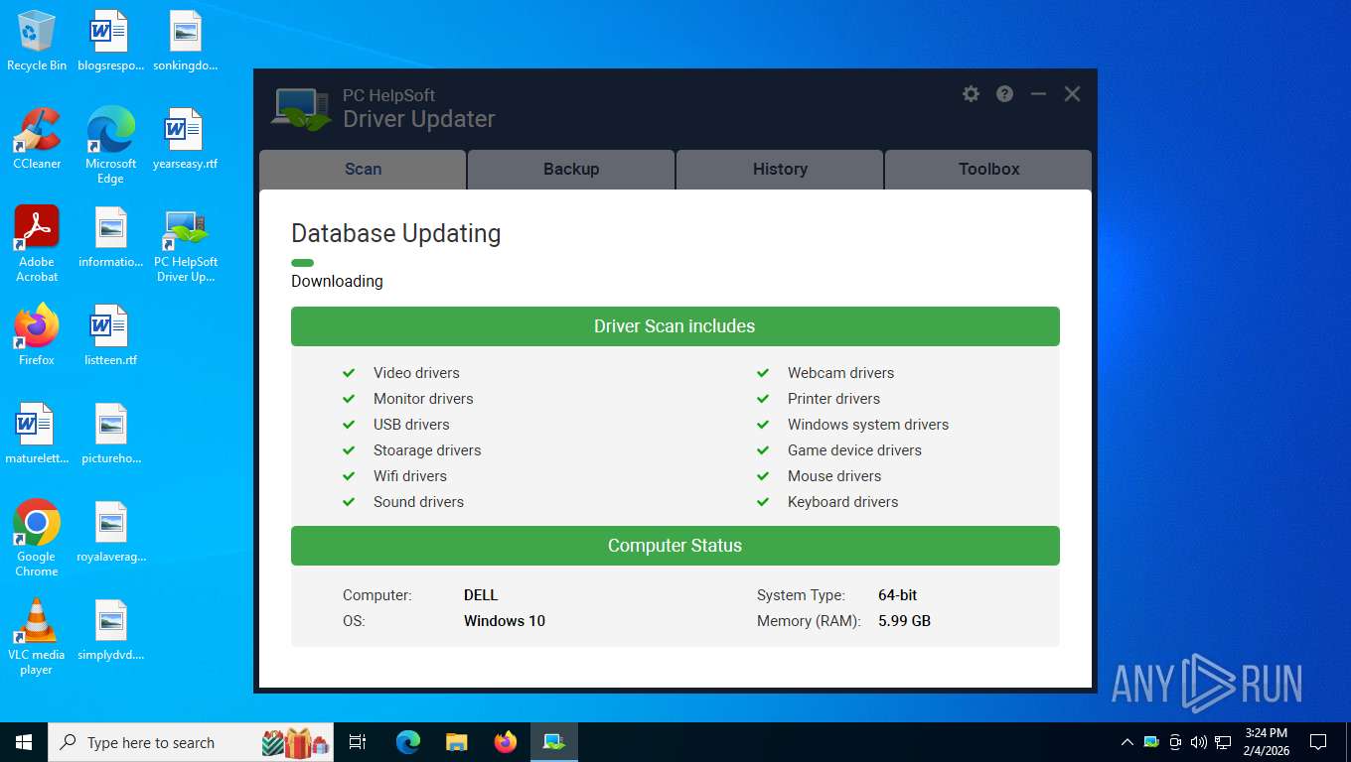The height and width of the screenshot is (762, 1351).
Task: Open Task View on taskbar
Action: point(358,742)
